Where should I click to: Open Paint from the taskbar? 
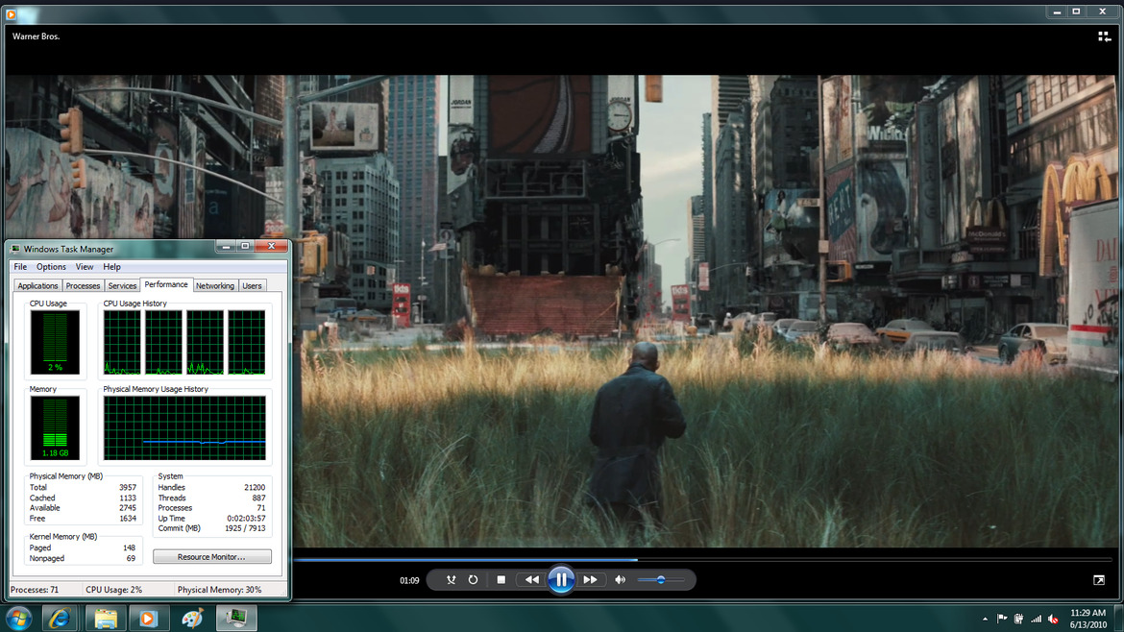(x=191, y=618)
